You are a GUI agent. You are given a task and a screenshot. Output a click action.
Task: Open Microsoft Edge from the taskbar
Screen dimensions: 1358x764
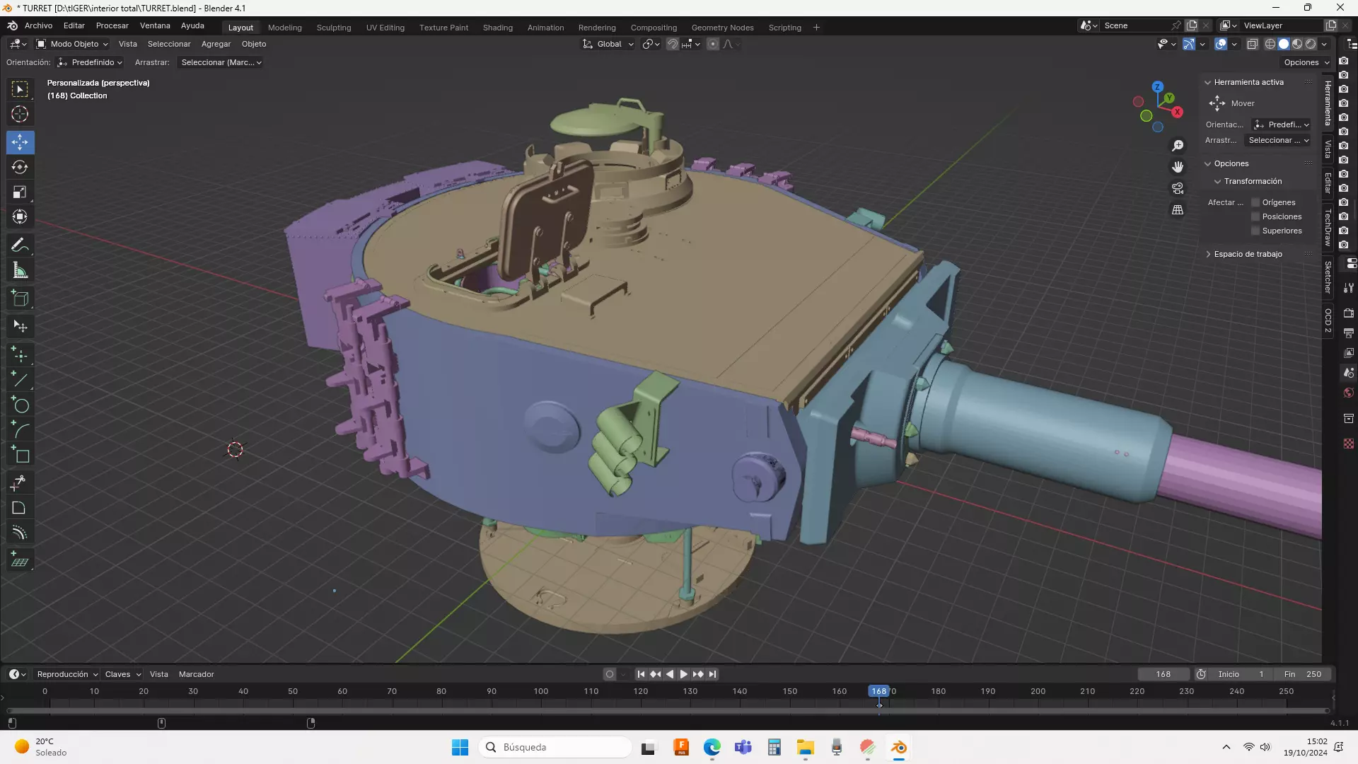(712, 747)
